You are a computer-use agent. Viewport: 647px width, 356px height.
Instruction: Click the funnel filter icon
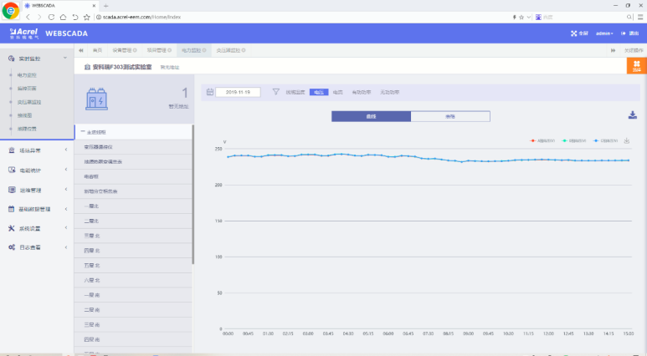click(x=276, y=92)
